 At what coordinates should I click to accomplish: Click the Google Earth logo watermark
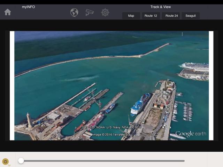pos(191,134)
